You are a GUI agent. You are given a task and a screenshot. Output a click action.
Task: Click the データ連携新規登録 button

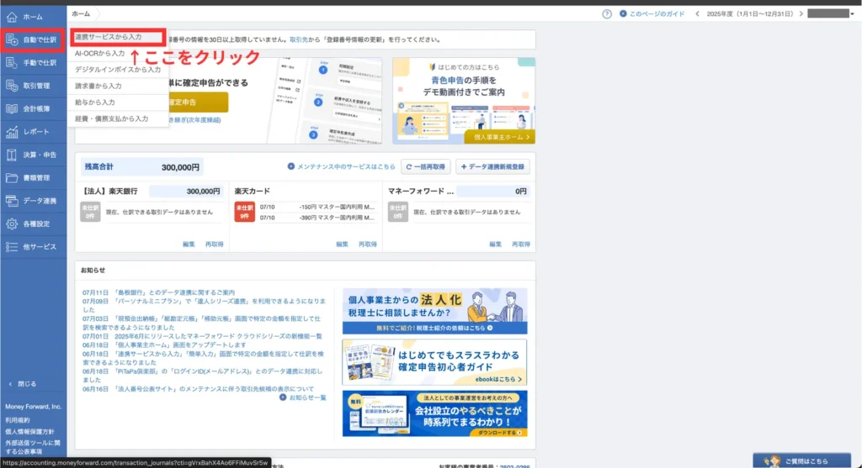[x=492, y=167]
